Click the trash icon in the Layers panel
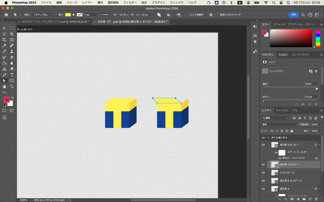The image size is (324, 202). pyautogui.click(x=316, y=199)
